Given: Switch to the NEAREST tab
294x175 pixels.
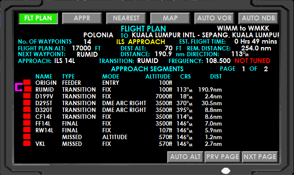Looking at the screenshot, I should 126,18.
